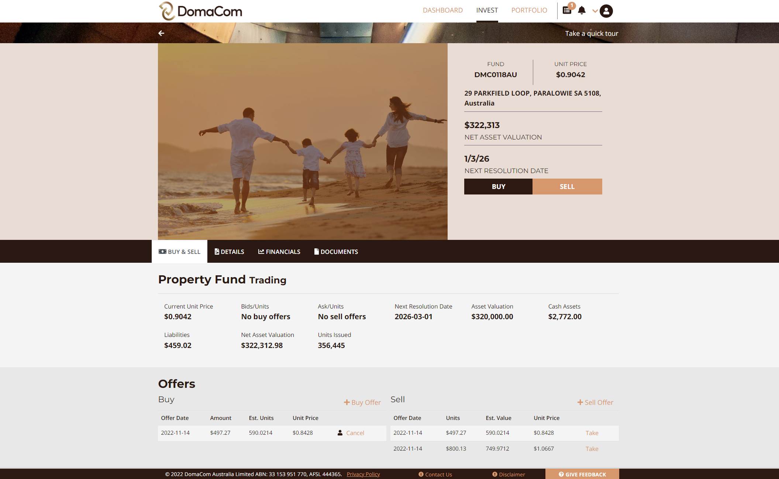Select the INVEST menu item

coord(487,10)
